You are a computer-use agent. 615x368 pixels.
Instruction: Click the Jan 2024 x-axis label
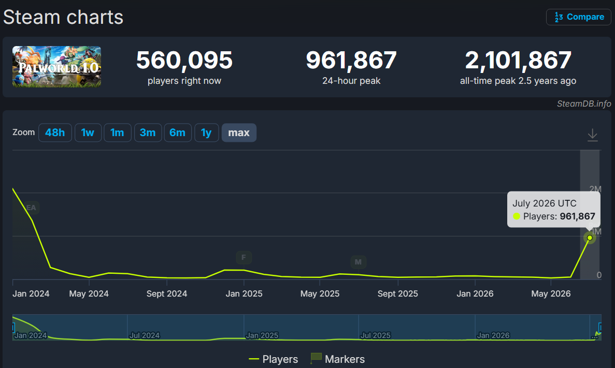(x=31, y=293)
